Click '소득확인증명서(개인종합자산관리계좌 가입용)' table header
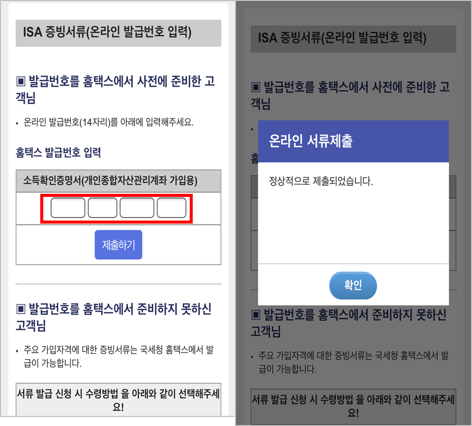This screenshot has height=426, width=472. 118,181
